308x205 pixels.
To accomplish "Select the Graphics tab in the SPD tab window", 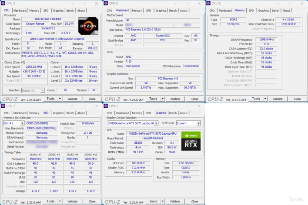I will [58, 113].
